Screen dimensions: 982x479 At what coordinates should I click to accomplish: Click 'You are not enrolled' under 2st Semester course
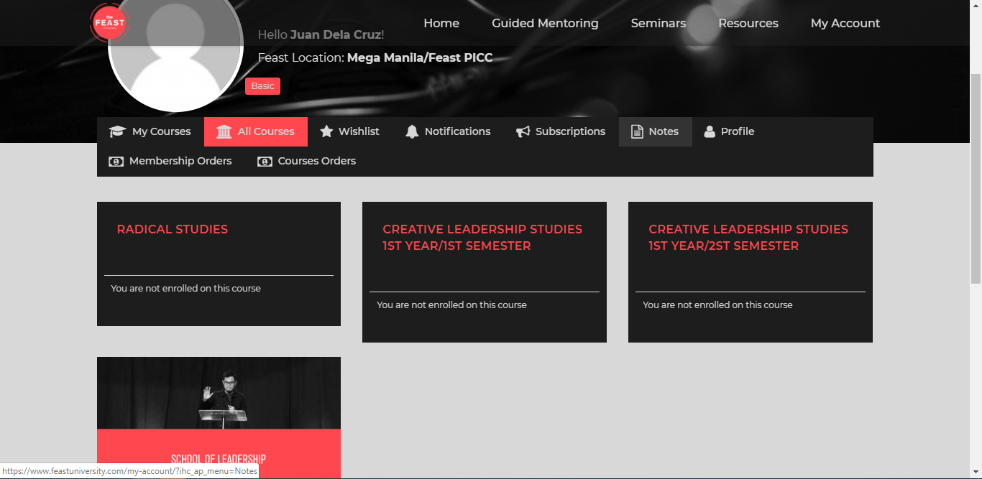click(x=717, y=305)
